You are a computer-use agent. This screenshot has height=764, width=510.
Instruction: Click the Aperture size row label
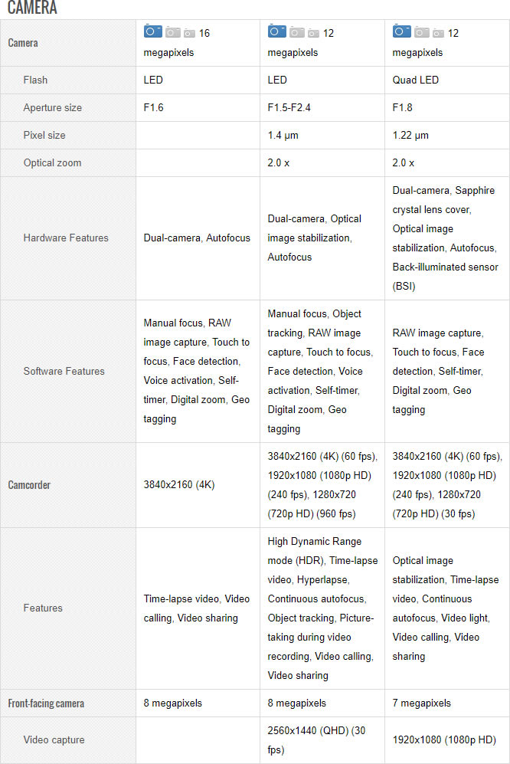(x=52, y=107)
